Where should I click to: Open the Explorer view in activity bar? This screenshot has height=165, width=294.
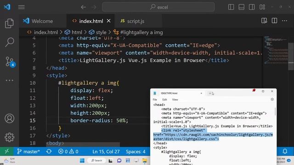coord(9,23)
